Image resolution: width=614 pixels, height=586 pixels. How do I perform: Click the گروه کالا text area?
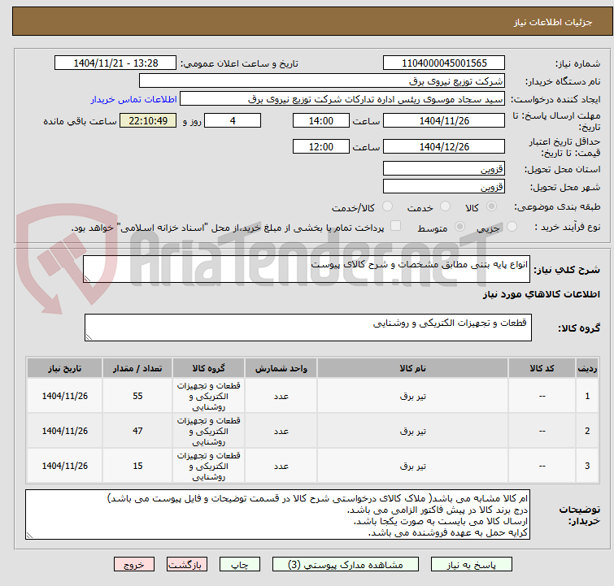coord(307,328)
